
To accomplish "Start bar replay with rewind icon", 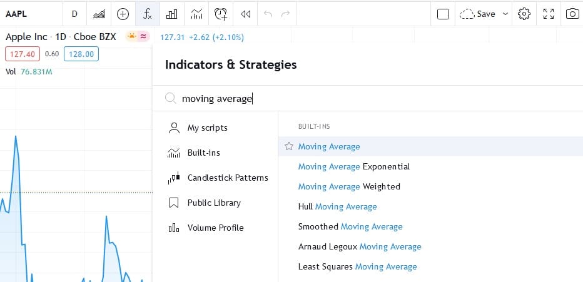I will 246,14.
